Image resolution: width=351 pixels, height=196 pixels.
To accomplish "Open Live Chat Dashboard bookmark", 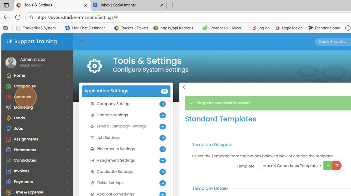I will click(x=86, y=28).
